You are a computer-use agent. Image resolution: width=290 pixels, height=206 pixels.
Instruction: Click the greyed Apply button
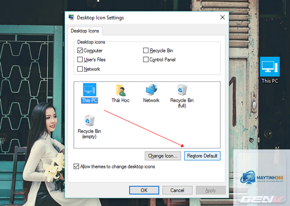211,190
